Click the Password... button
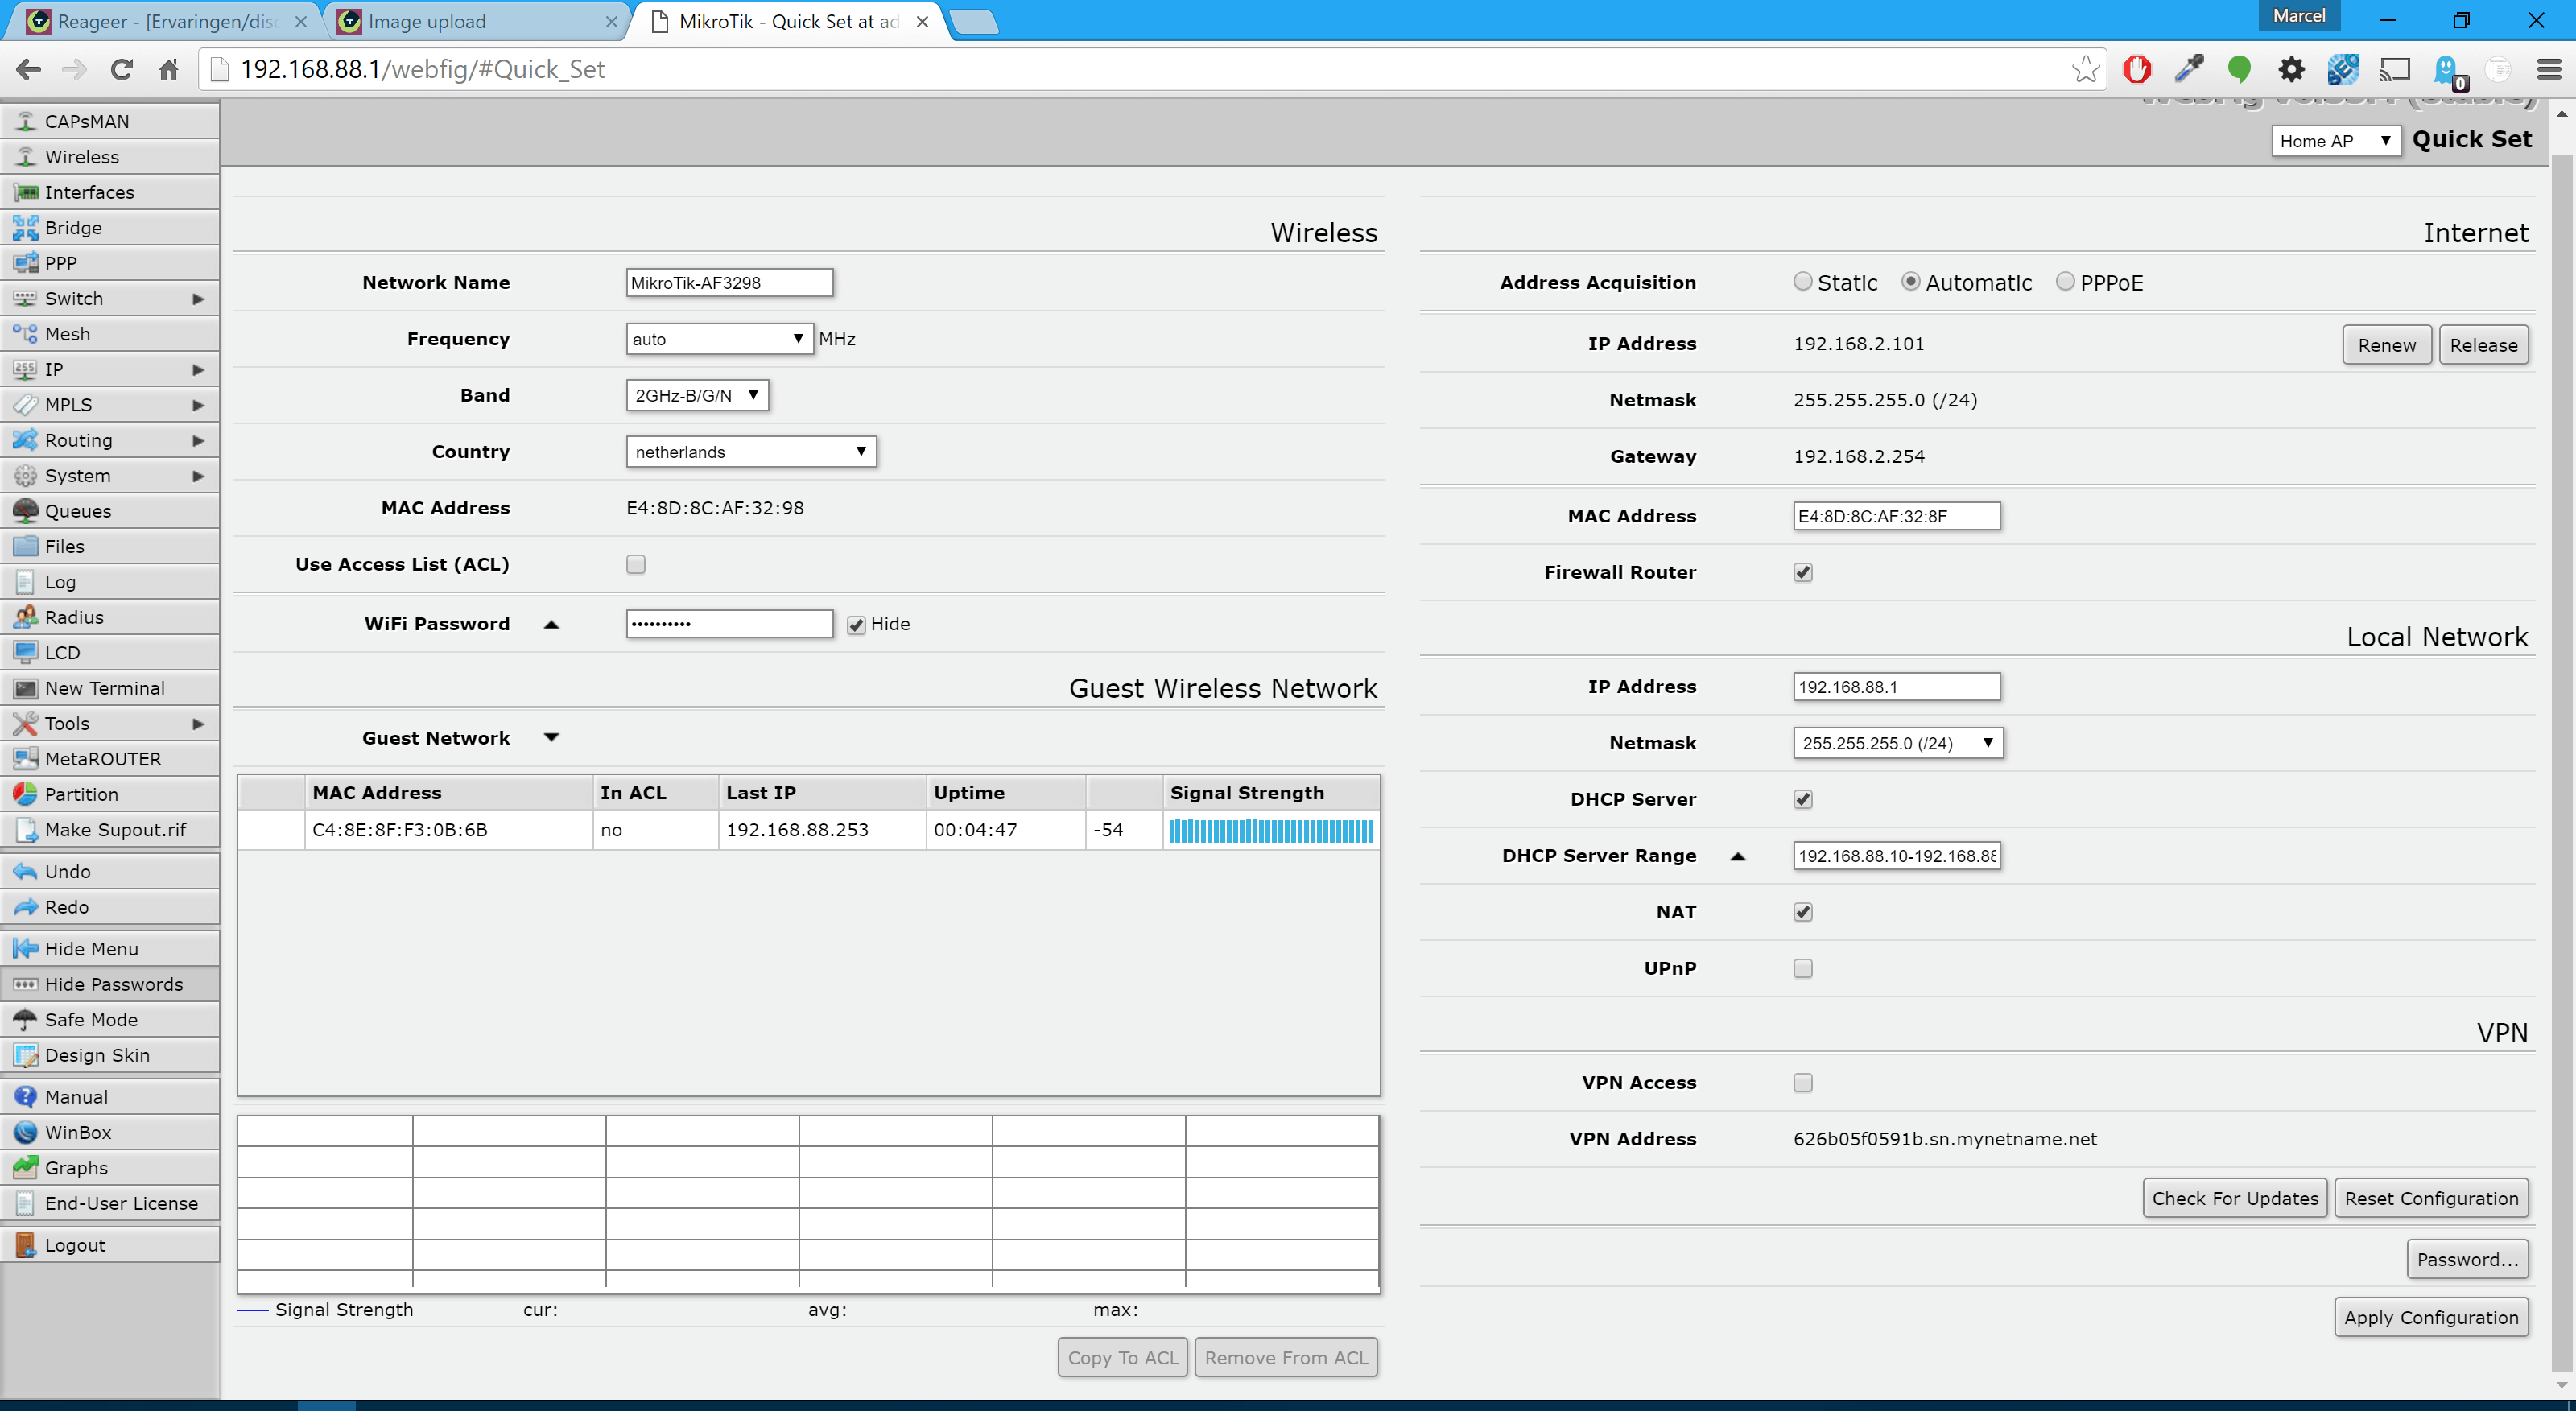 2467,1259
